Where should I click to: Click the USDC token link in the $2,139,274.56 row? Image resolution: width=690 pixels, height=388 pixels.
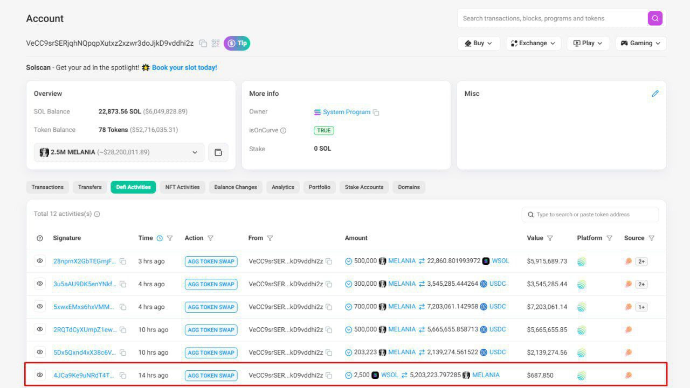(498, 352)
